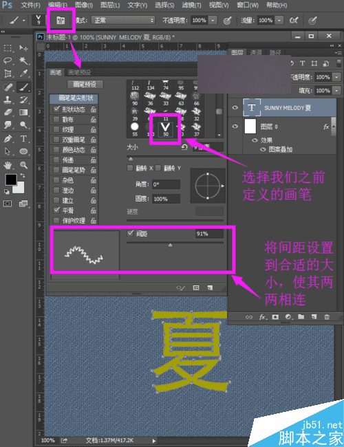344x447 pixels.
Task: Select the Magic Wand tool
Action: click(x=23, y=61)
